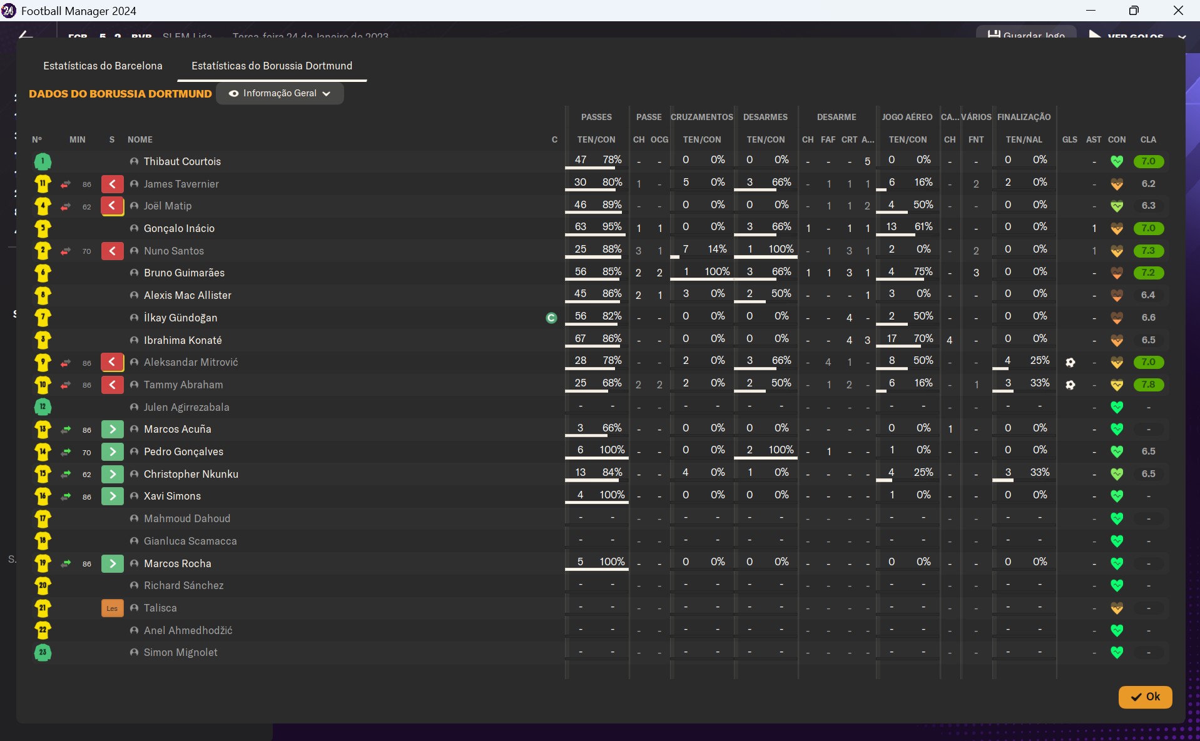Viewport: 1200px width, 741px height.
Task: Click Football Manager 2024 title bar icon
Action: pyautogui.click(x=9, y=11)
